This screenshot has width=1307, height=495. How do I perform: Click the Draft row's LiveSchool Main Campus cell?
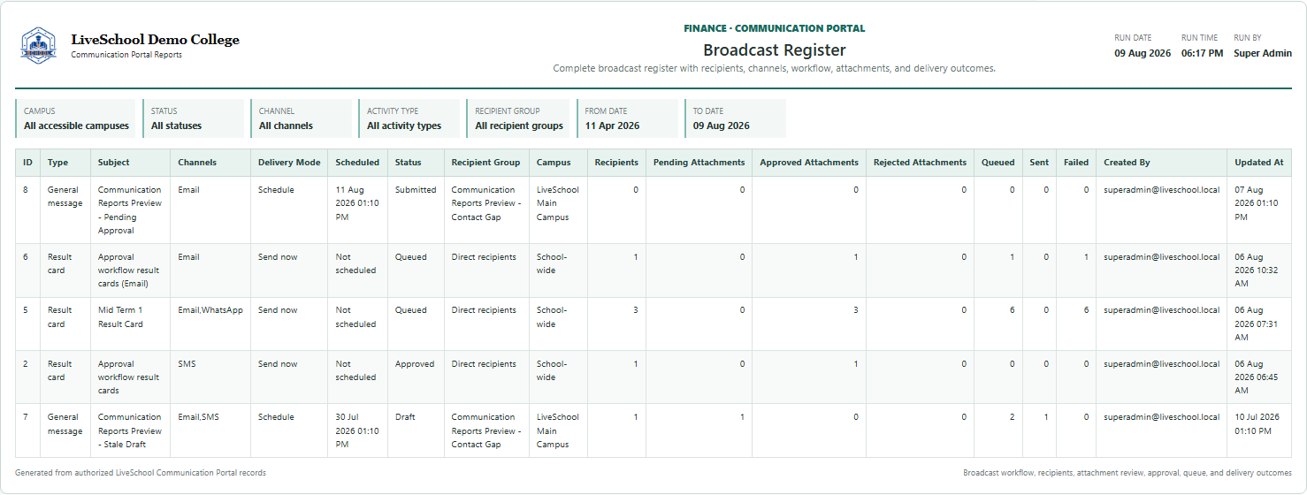click(x=558, y=430)
